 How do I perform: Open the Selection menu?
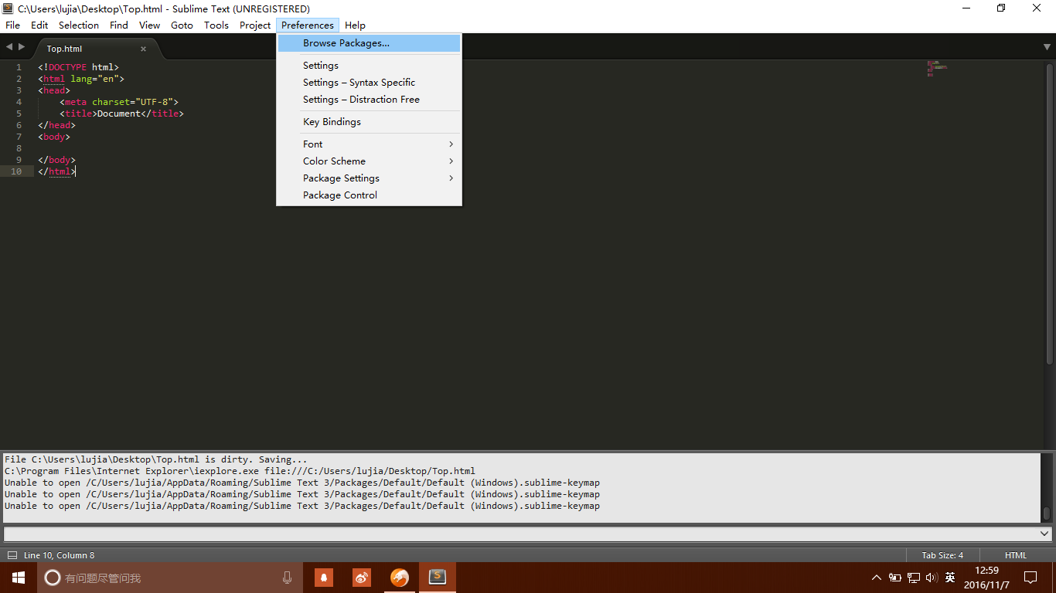point(79,25)
